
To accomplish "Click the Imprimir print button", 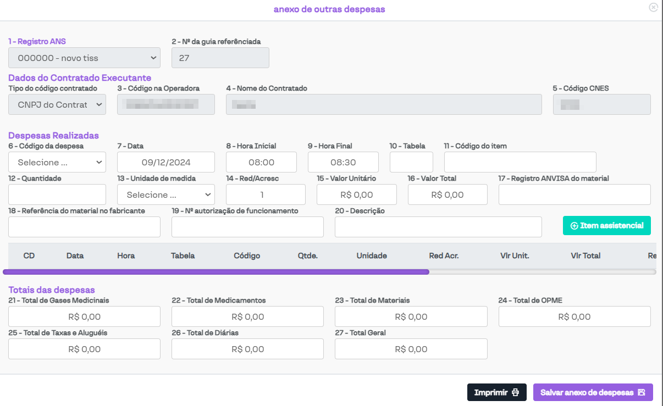I will pos(496,392).
